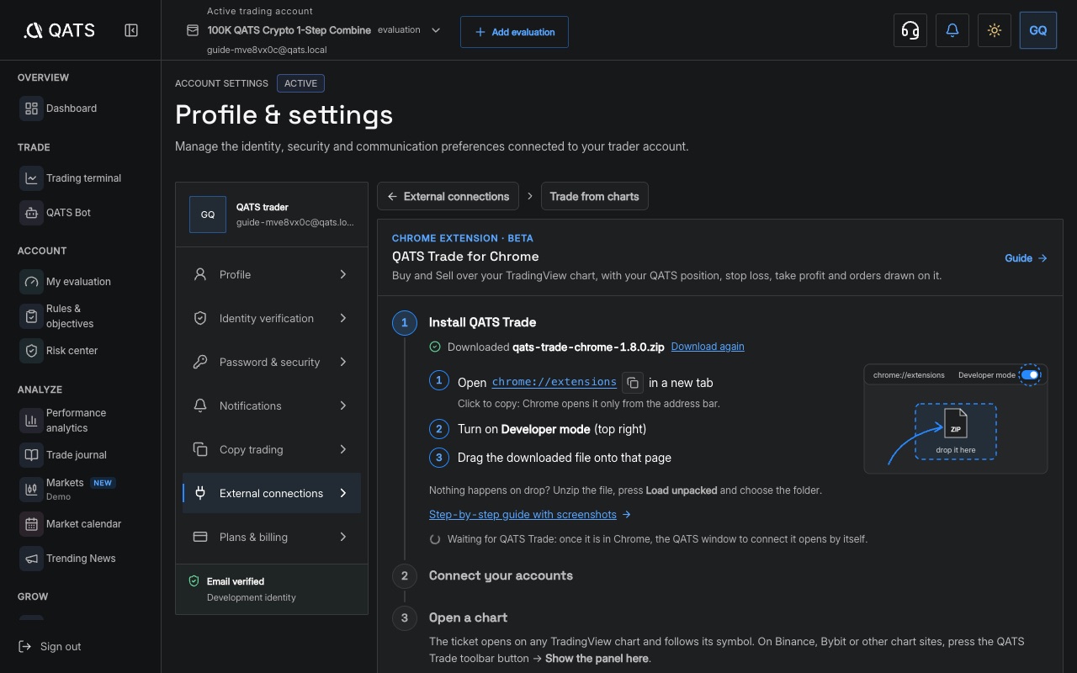
Task: Open My evaluation gauge icon
Action: click(x=31, y=282)
